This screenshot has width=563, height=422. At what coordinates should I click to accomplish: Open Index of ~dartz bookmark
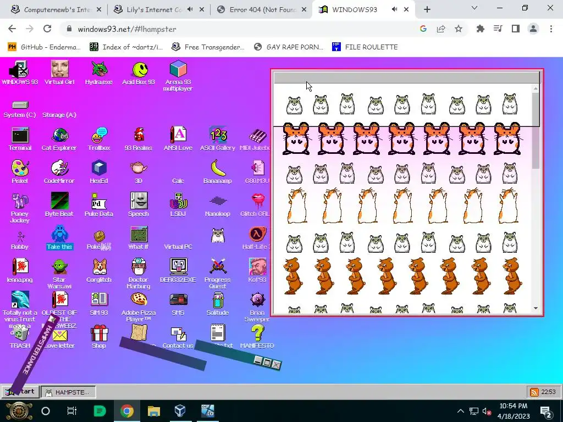pyautogui.click(x=126, y=47)
